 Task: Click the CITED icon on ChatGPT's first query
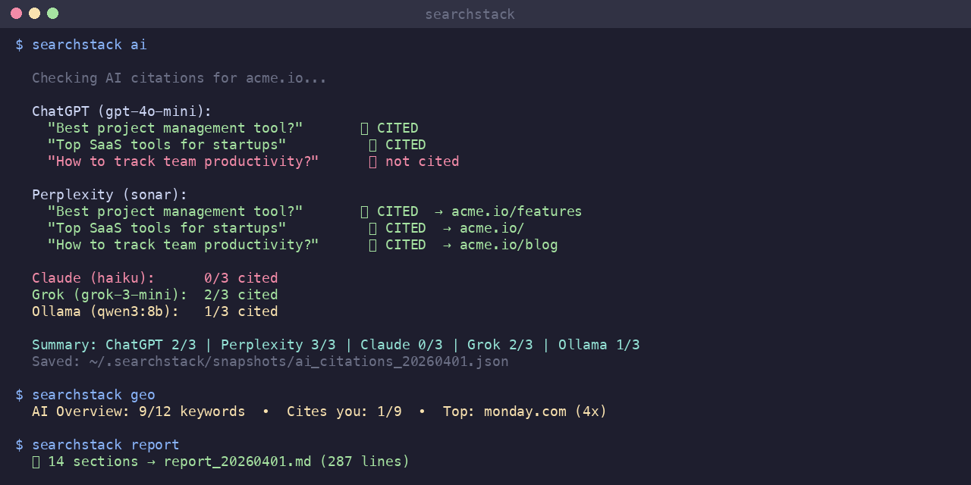(x=365, y=127)
